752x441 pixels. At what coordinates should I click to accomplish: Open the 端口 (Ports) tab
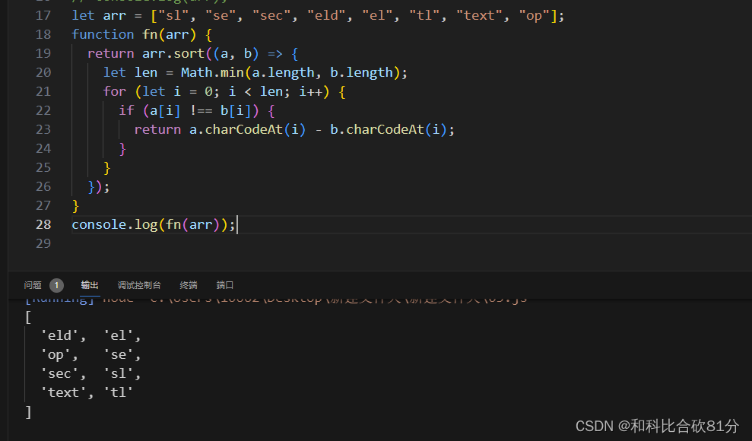coord(224,284)
